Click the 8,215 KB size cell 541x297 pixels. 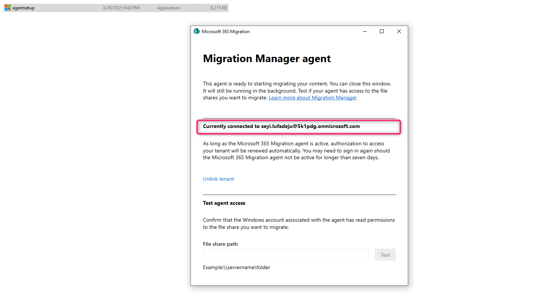coord(219,8)
